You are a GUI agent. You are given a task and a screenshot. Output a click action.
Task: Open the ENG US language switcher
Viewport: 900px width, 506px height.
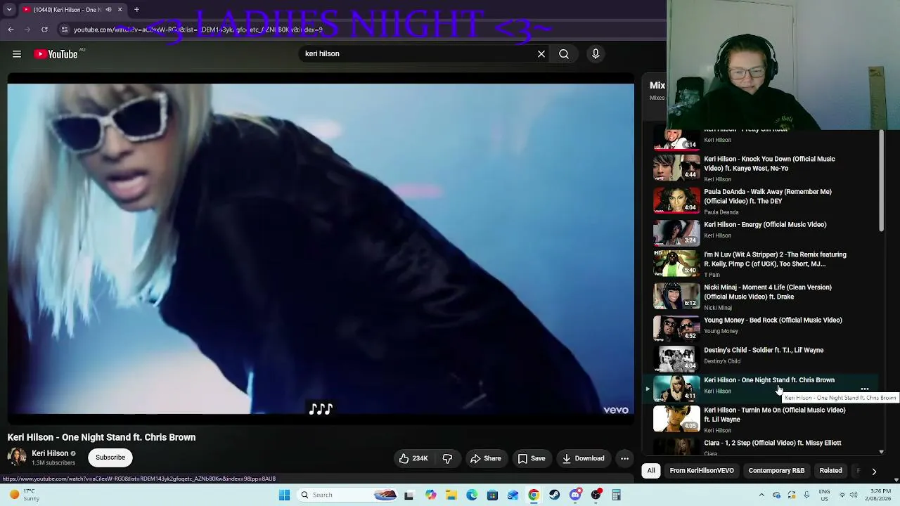(824, 495)
